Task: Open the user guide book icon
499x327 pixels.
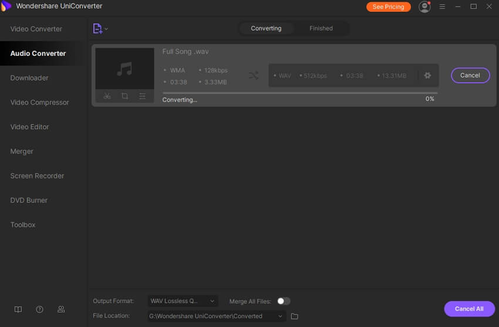Action: [x=18, y=309]
